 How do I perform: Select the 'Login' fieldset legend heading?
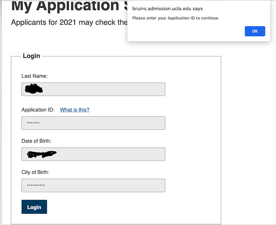click(x=31, y=56)
